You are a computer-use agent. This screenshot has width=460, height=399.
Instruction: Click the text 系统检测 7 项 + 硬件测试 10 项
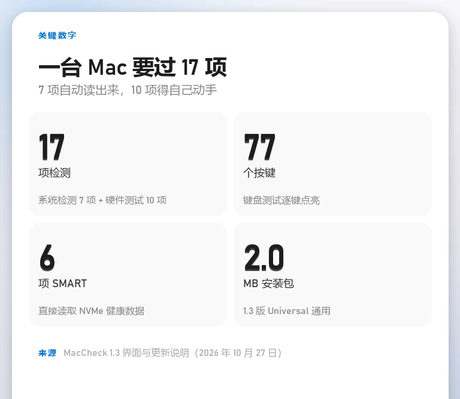(102, 200)
